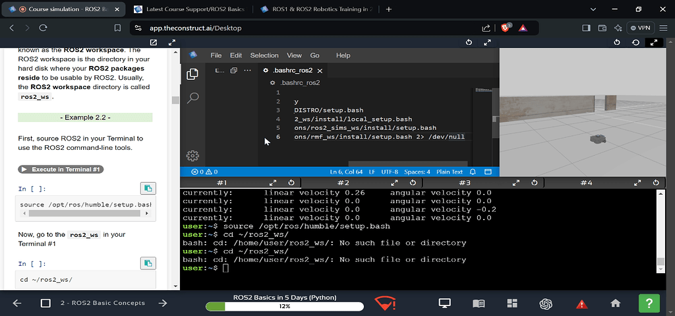Switch to the ROS1 & ROS2 Robotics Training tab

tap(316, 9)
